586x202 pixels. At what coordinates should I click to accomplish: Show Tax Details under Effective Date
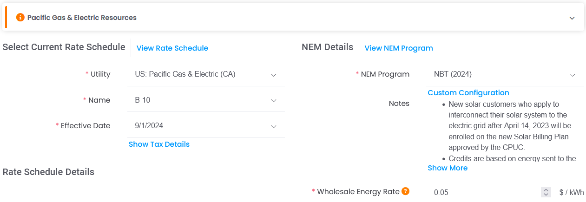159,144
